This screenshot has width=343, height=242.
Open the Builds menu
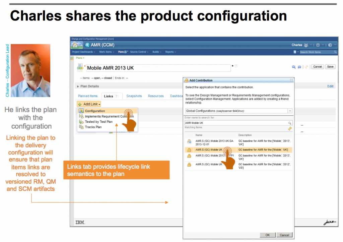pyautogui.click(x=157, y=52)
